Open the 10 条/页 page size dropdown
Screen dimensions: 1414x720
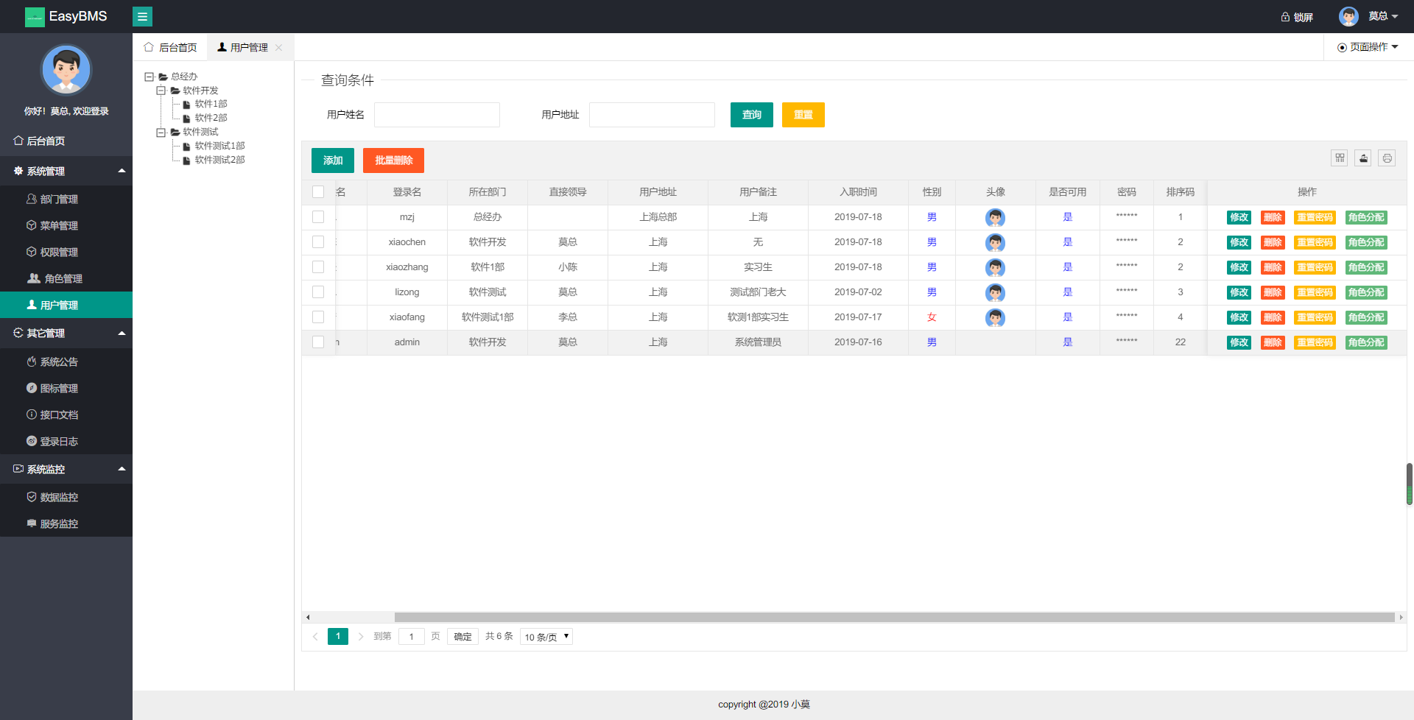point(546,637)
